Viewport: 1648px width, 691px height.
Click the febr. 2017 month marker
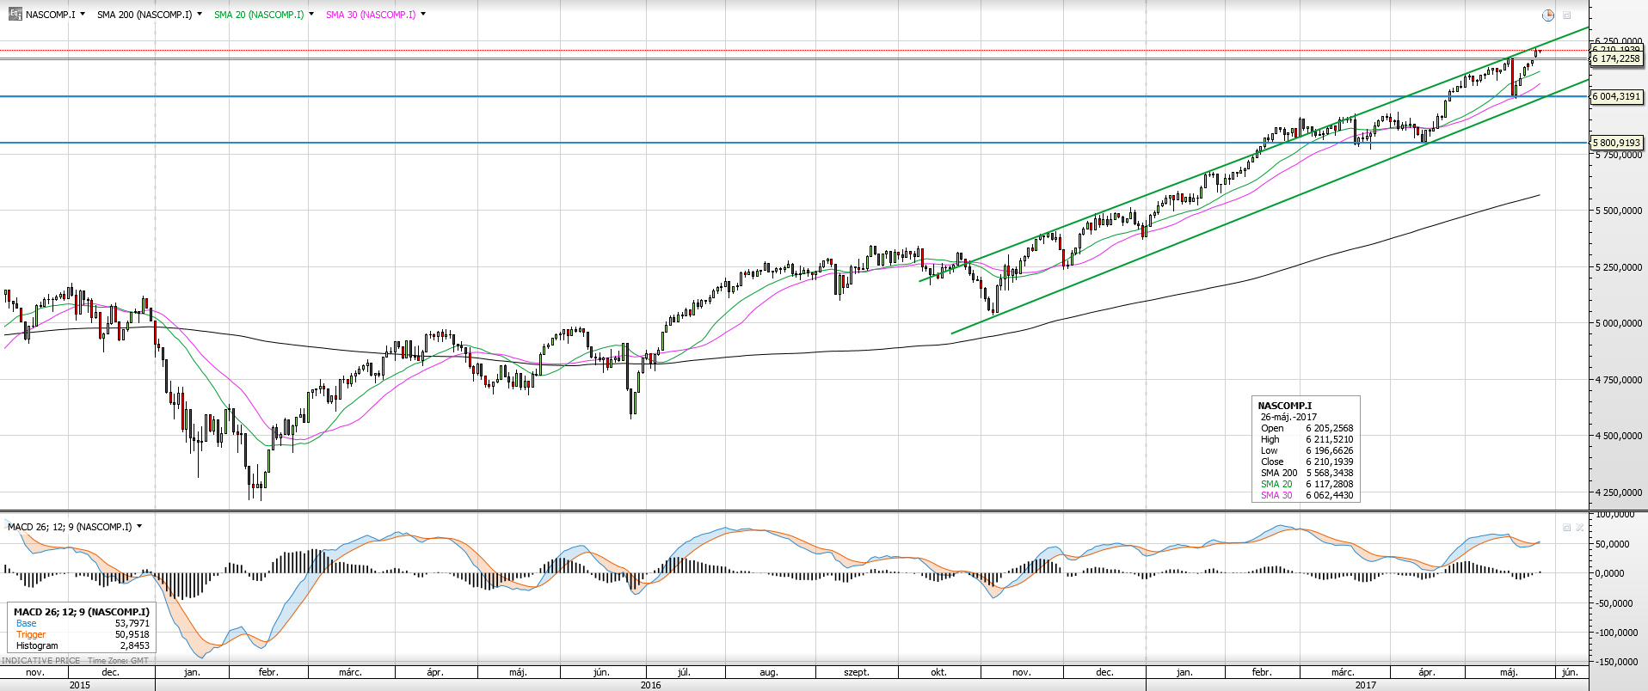(1262, 672)
